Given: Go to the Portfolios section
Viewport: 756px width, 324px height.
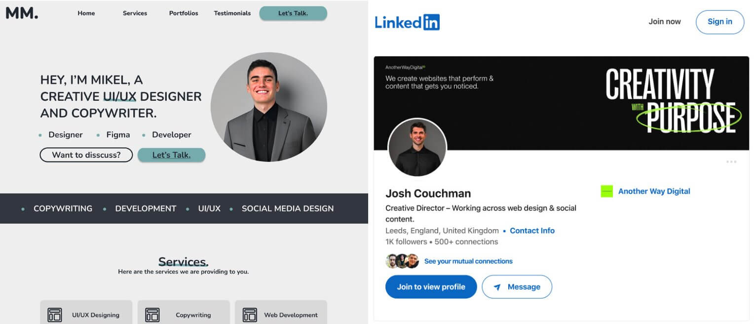Looking at the screenshot, I should tap(183, 13).
